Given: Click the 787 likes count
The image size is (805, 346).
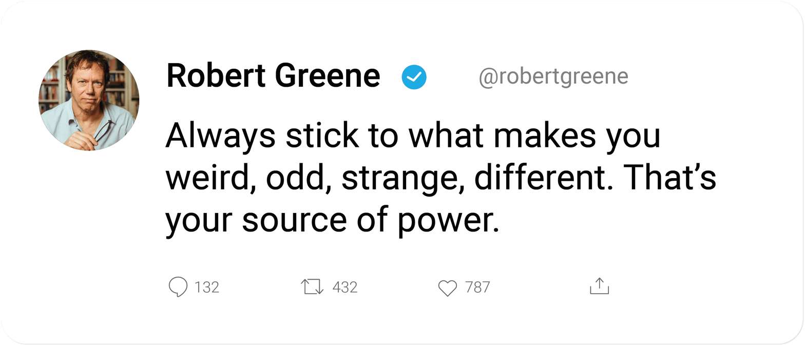Looking at the screenshot, I should click(477, 287).
